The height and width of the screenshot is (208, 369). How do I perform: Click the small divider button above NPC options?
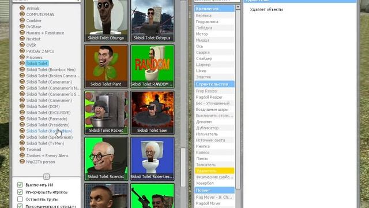click(x=46, y=176)
